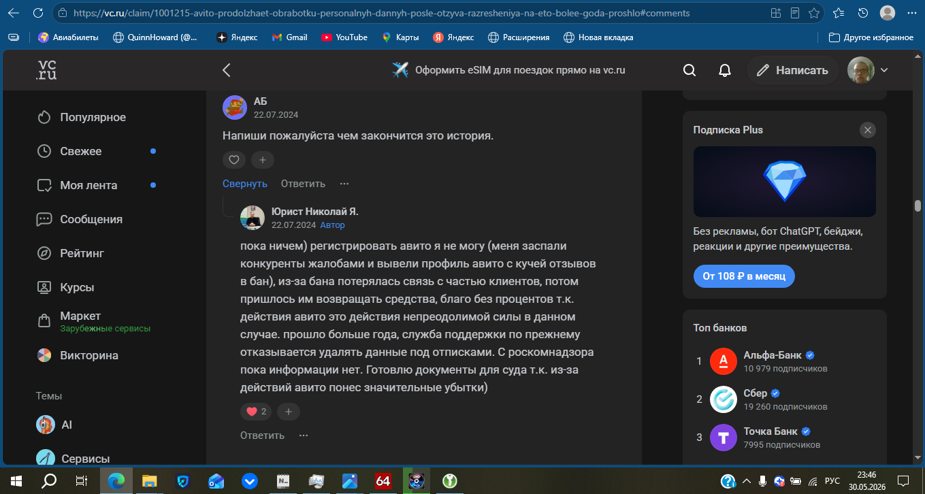Expand the user avatar dropdown chevron
Image resolution: width=925 pixels, height=494 pixels.
pos(884,70)
